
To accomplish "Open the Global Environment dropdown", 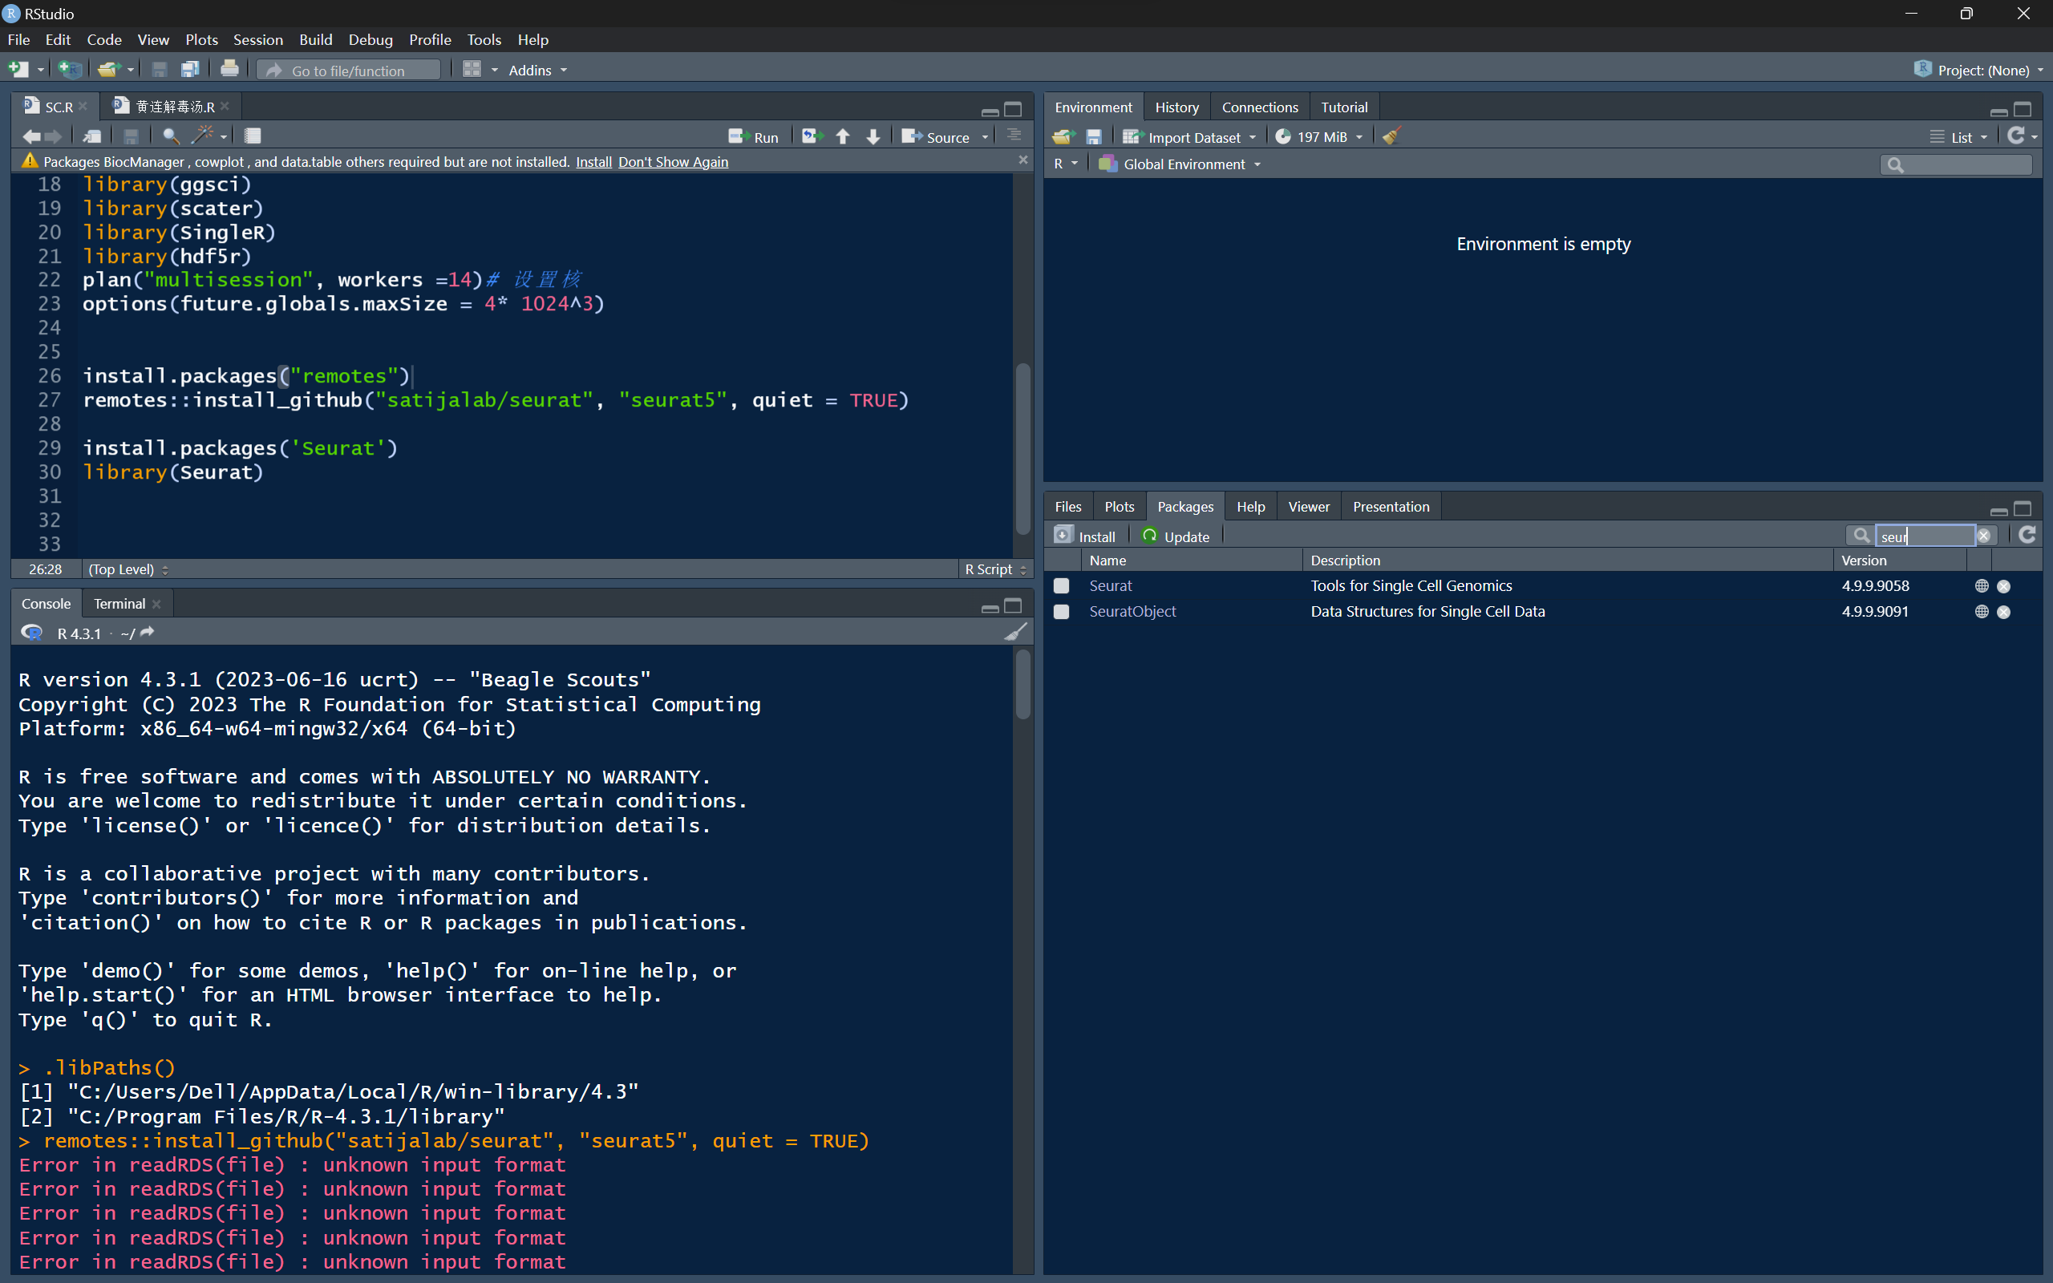I will click(1177, 164).
